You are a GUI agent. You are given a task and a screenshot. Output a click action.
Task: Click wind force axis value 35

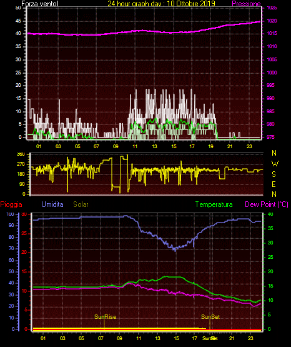pos(18,47)
